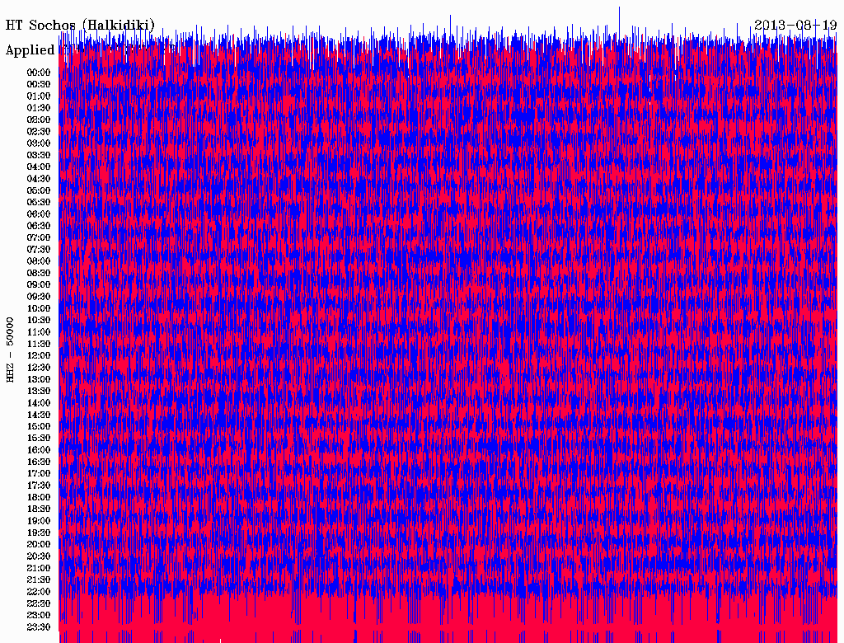
Task: Select the 06:00 time label
Action: coord(38,214)
